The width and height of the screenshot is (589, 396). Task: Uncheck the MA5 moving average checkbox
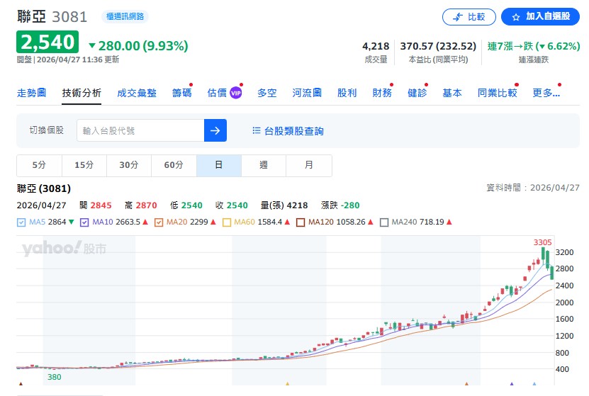pos(21,222)
